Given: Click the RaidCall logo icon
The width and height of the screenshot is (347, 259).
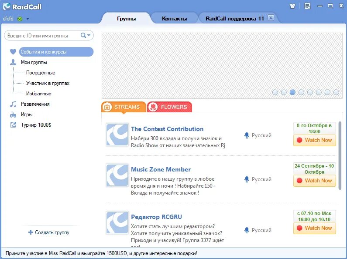Looking at the screenshot, I should (x=7, y=7).
